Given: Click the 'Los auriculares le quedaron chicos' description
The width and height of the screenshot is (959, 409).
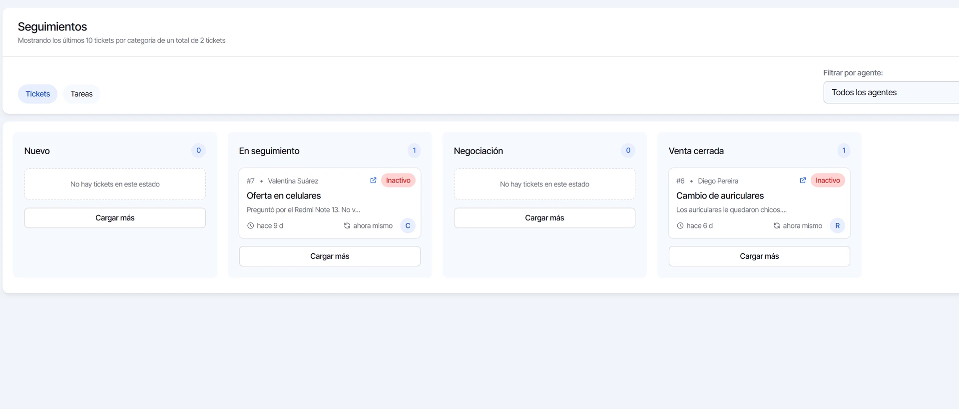Looking at the screenshot, I should point(731,210).
